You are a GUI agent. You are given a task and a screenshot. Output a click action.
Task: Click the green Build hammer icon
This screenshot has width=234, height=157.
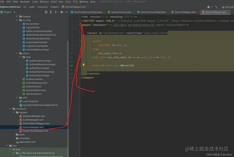[216, 7]
